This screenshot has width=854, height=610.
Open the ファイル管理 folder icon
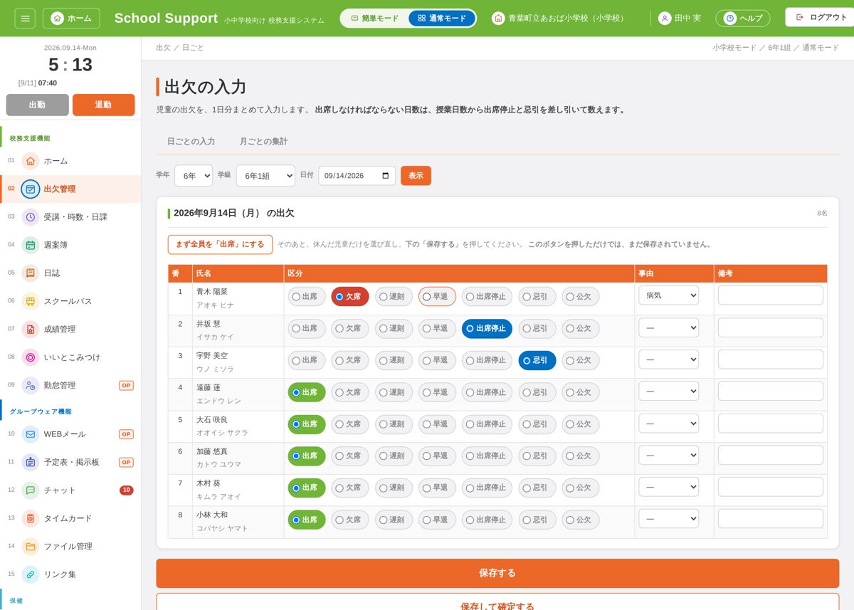tap(30, 547)
